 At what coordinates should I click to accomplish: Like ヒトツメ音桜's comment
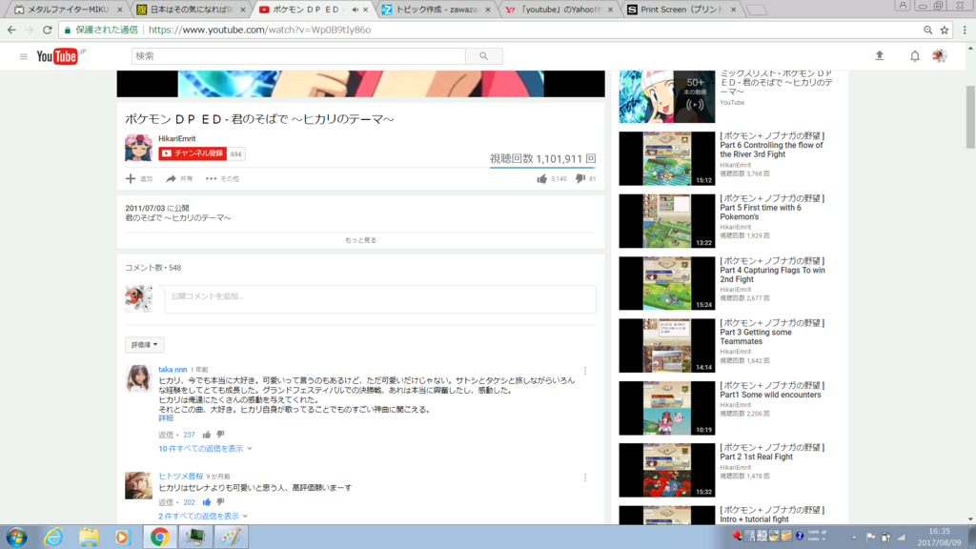point(207,501)
